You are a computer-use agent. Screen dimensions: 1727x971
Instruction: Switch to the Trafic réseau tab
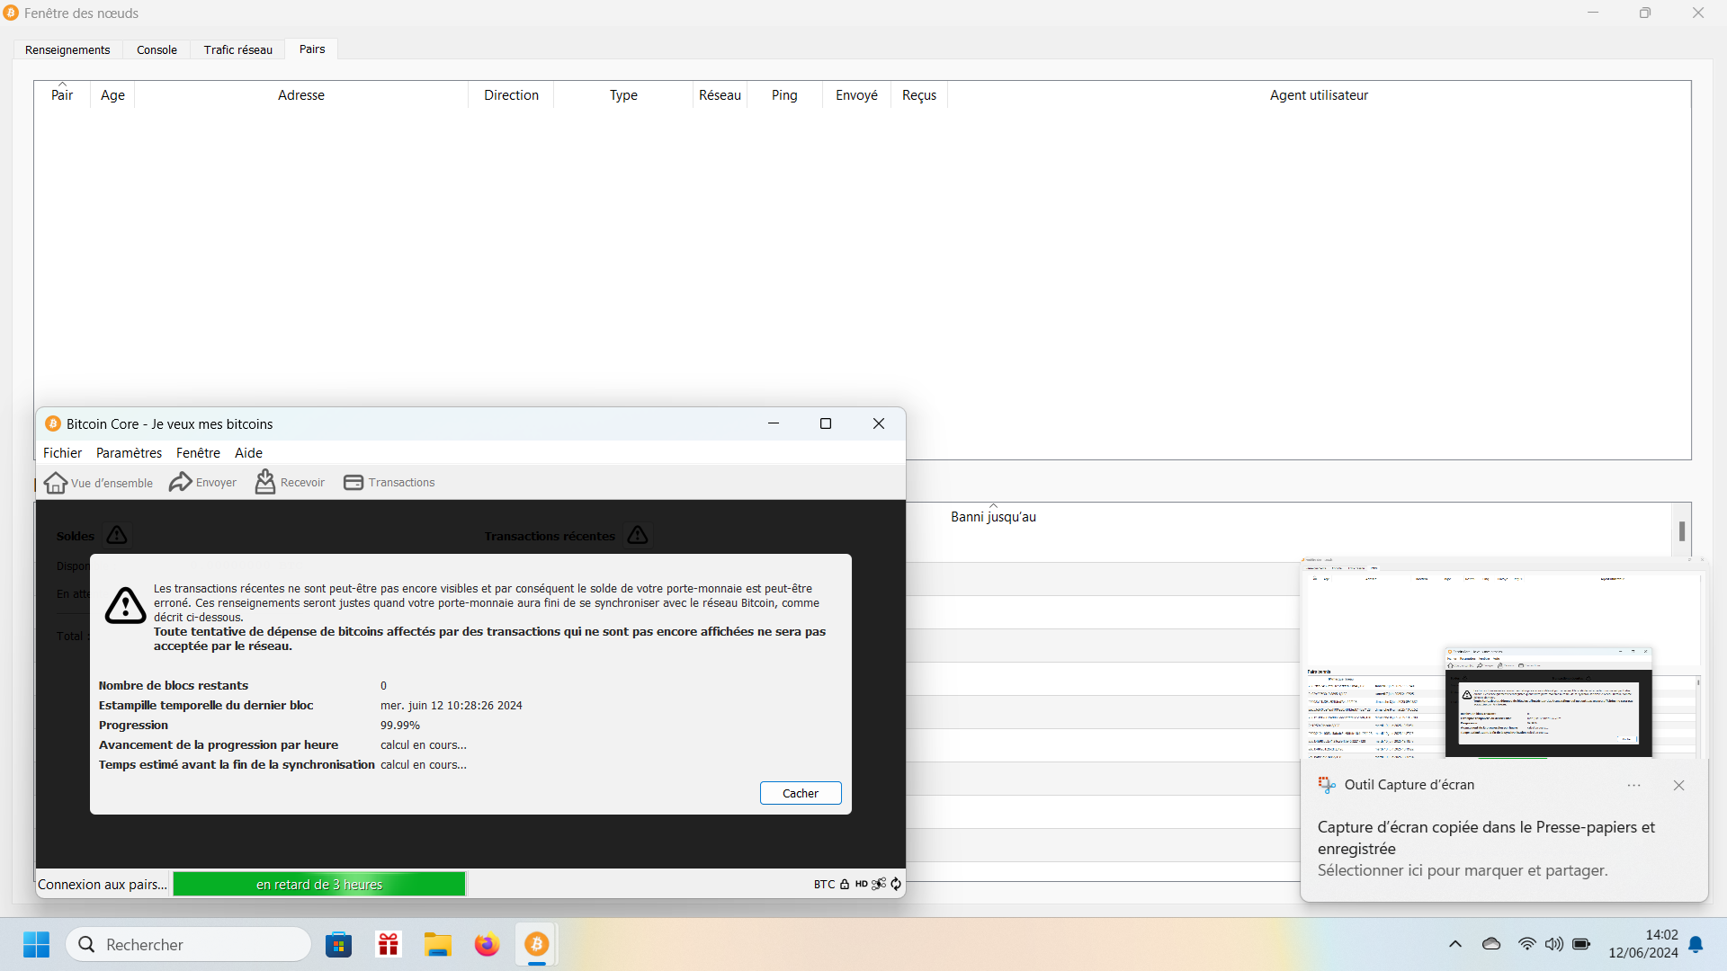pyautogui.click(x=238, y=50)
